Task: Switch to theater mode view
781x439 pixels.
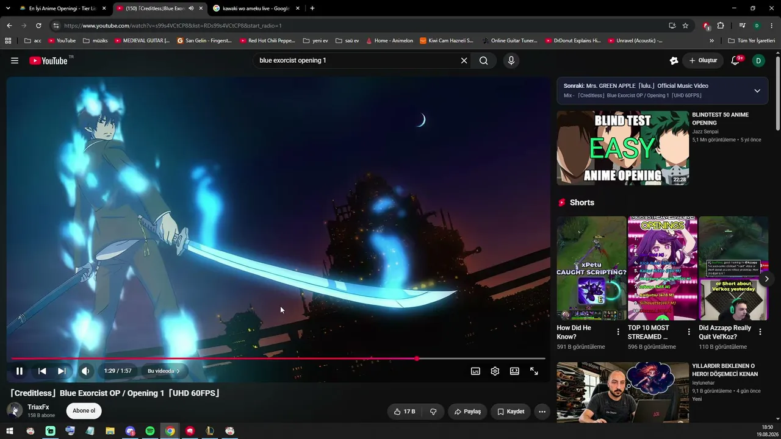Action: coord(514,371)
